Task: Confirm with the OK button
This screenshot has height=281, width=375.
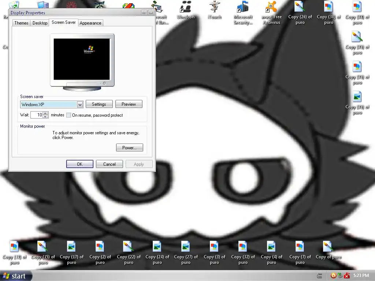Action: (x=79, y=164)
